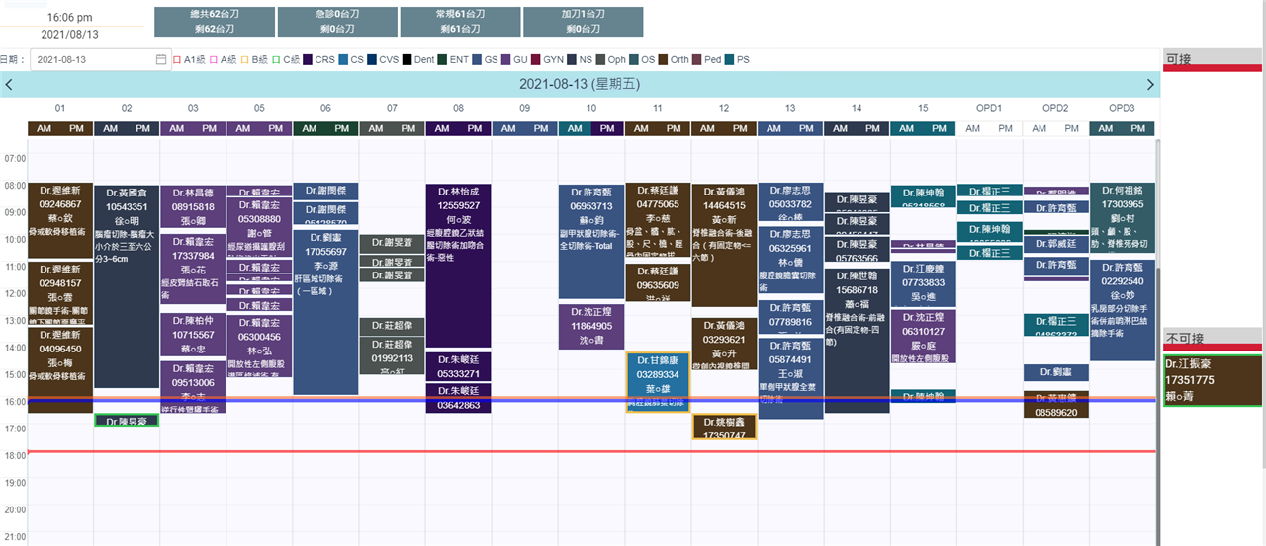The width and height of the screenshot is (1266, 546).
Task: Select the AM tab under room 01
Action: [45, 129]
